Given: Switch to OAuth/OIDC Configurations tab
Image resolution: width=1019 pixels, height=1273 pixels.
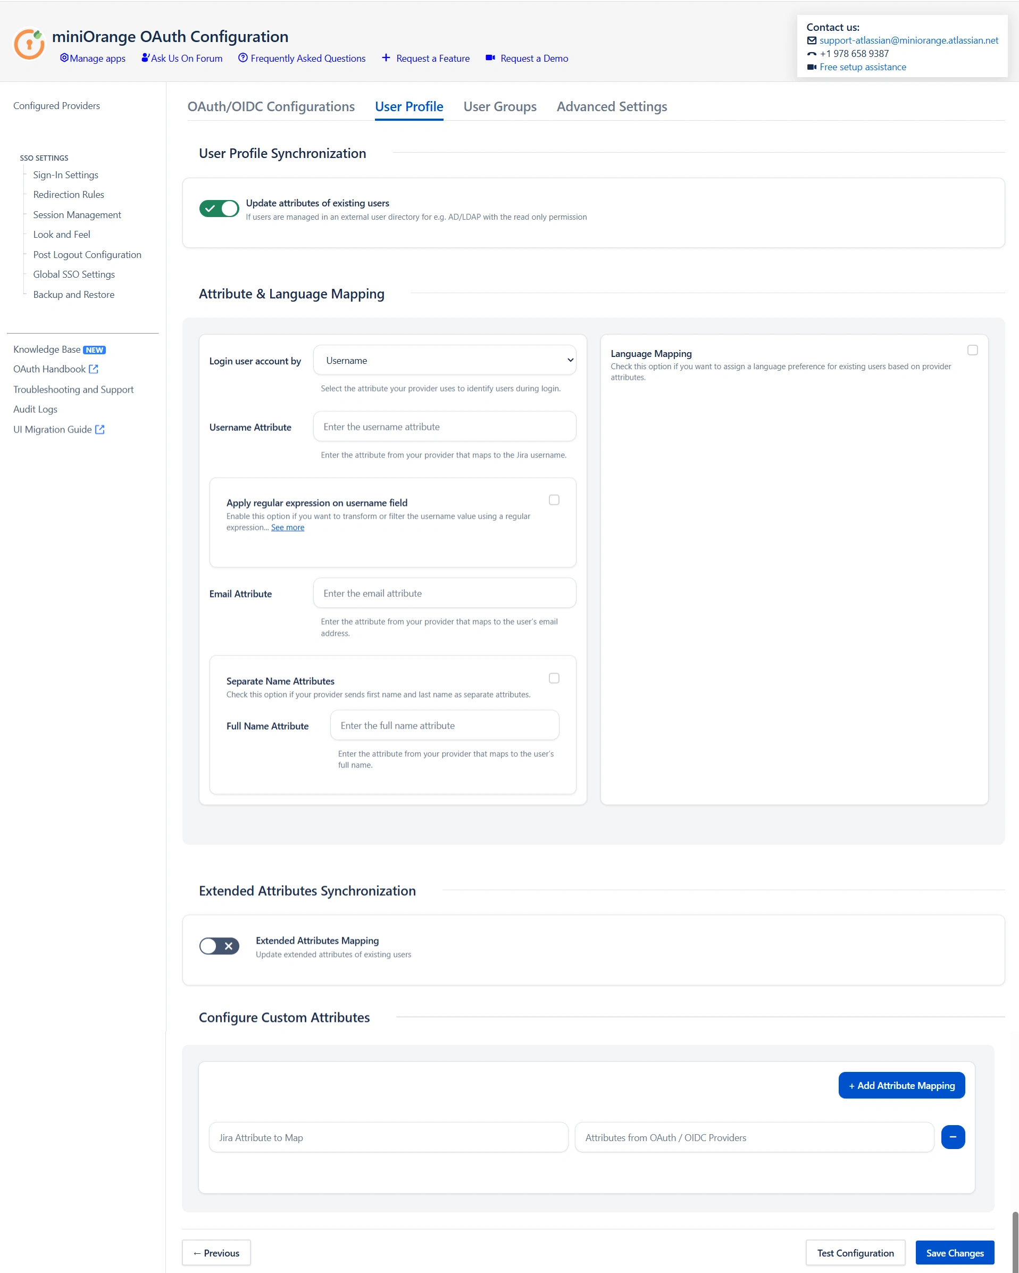Looking at the screenshot, I should pyautogui.click(x=271, y=107).
